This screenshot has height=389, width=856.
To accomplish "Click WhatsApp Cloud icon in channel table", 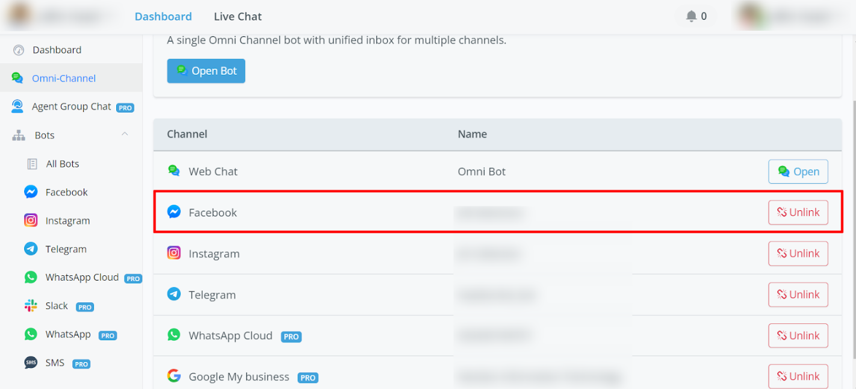I will [174, 335].
